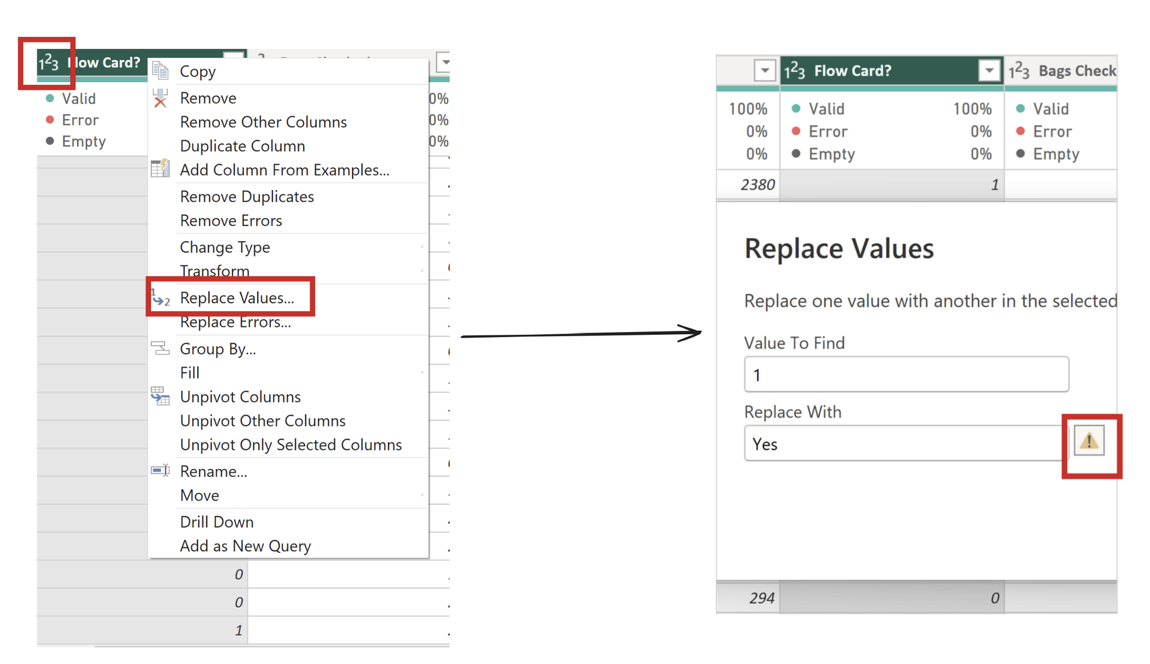The height and width of the screenshot is (664, 1150).
Task: Open the Flow Card? column filter dropdown
Action: pyautogui.click(x=989, y=71)
